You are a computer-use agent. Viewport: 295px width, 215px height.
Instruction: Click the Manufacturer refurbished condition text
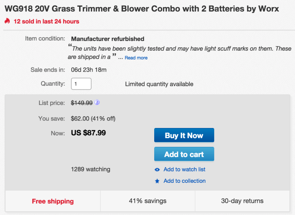click(x=108, y=39)
